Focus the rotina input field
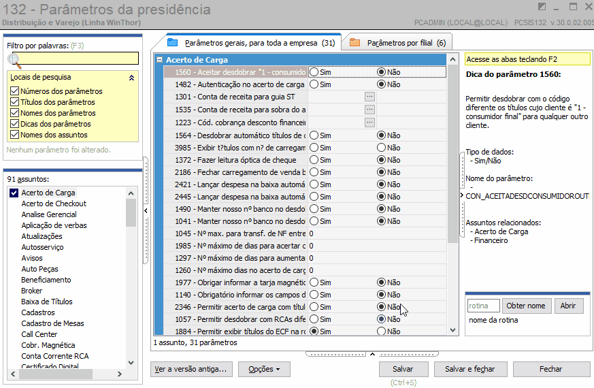 [x=483, y=306]
